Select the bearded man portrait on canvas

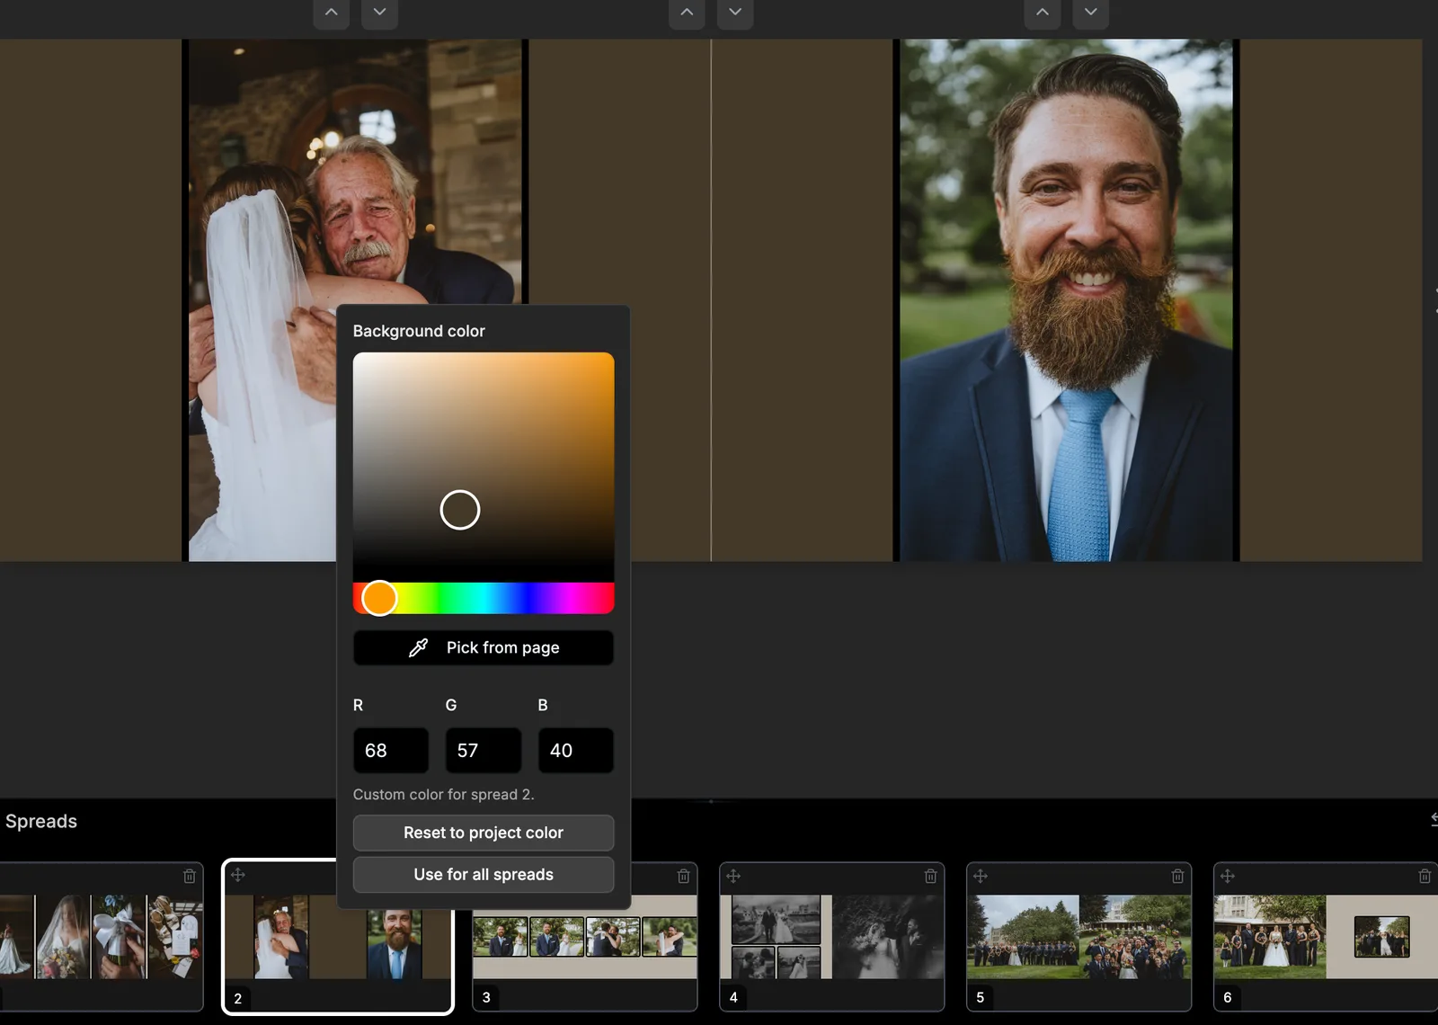pos(1067,300)
